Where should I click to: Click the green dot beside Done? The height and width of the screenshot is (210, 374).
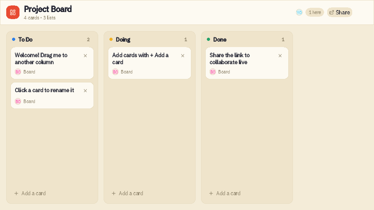coord(208,39)
